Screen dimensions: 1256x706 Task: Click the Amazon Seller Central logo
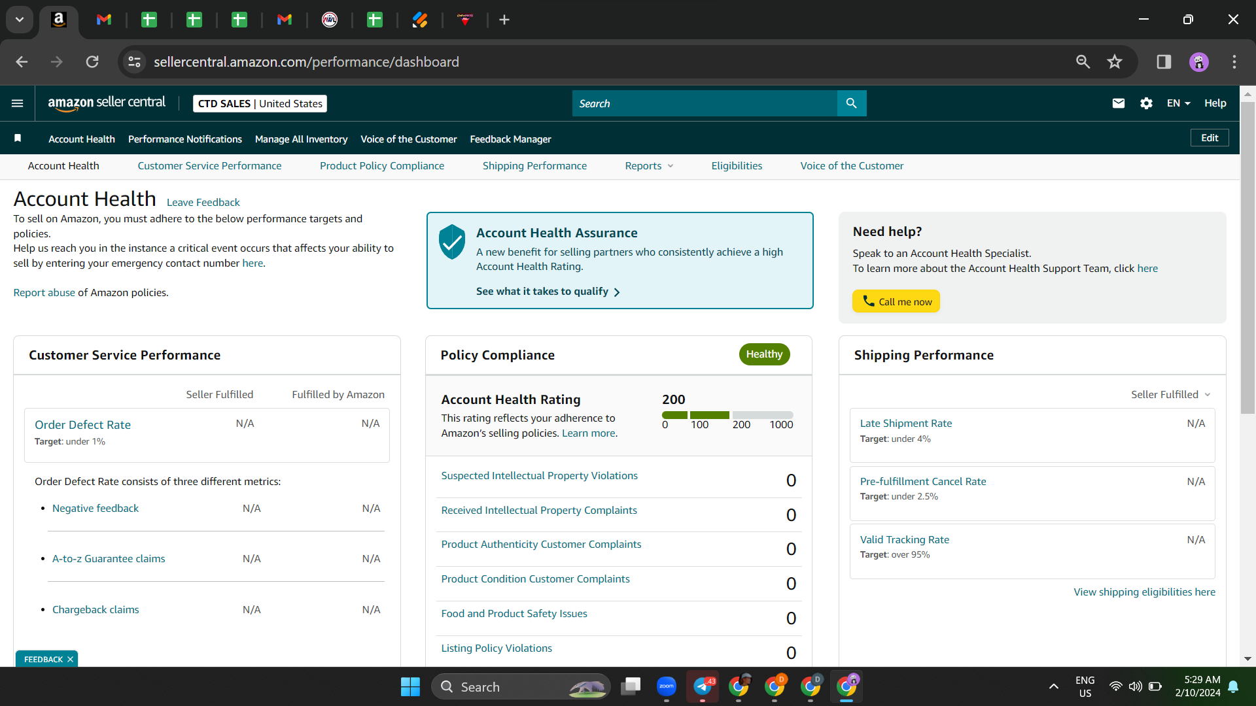click(107, 103)
